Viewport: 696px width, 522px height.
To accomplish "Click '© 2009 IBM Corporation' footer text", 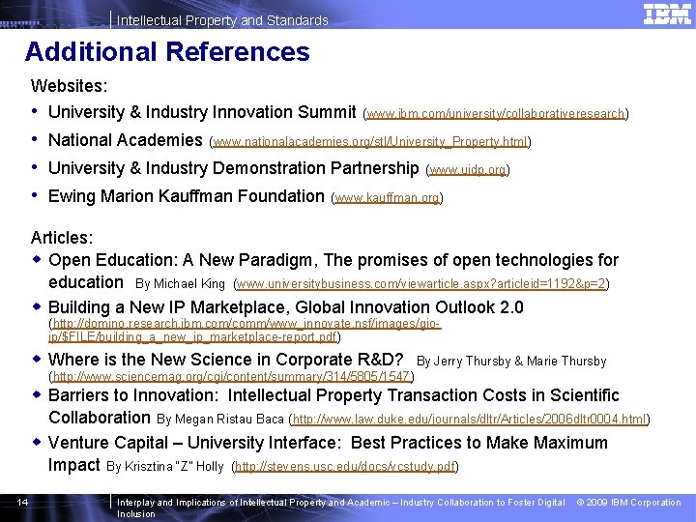I will click(x=628, y=503).
